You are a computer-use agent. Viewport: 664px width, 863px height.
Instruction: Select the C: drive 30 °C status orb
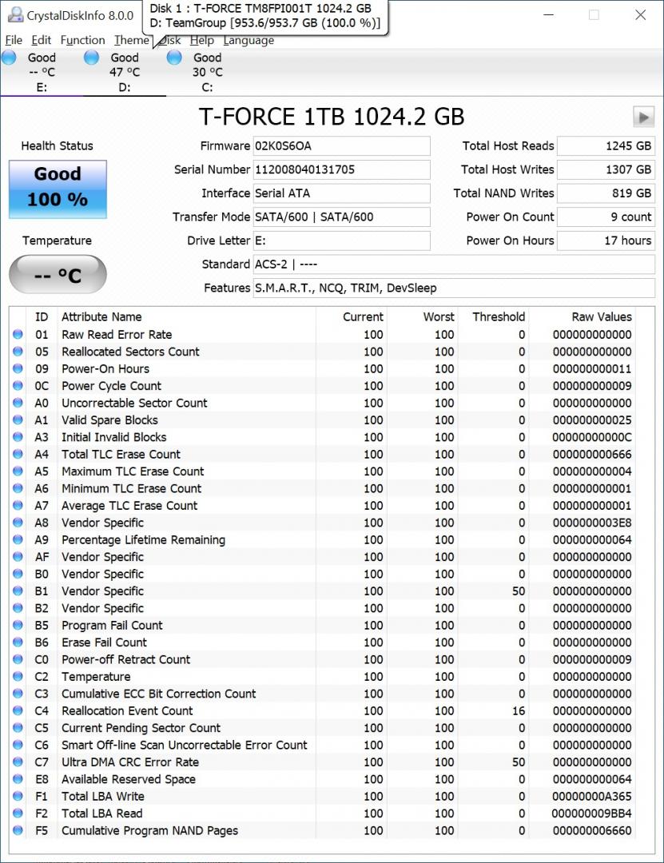tap(174, 58)
